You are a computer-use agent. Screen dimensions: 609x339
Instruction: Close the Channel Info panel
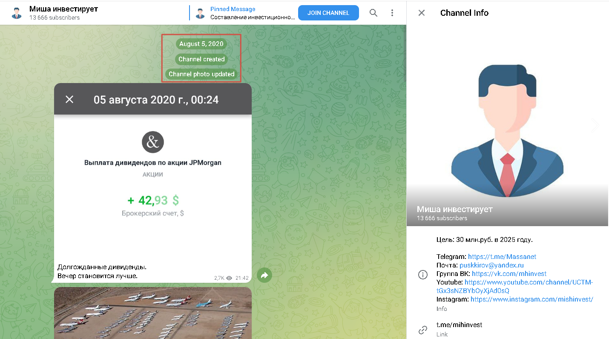tap(422, 13)
